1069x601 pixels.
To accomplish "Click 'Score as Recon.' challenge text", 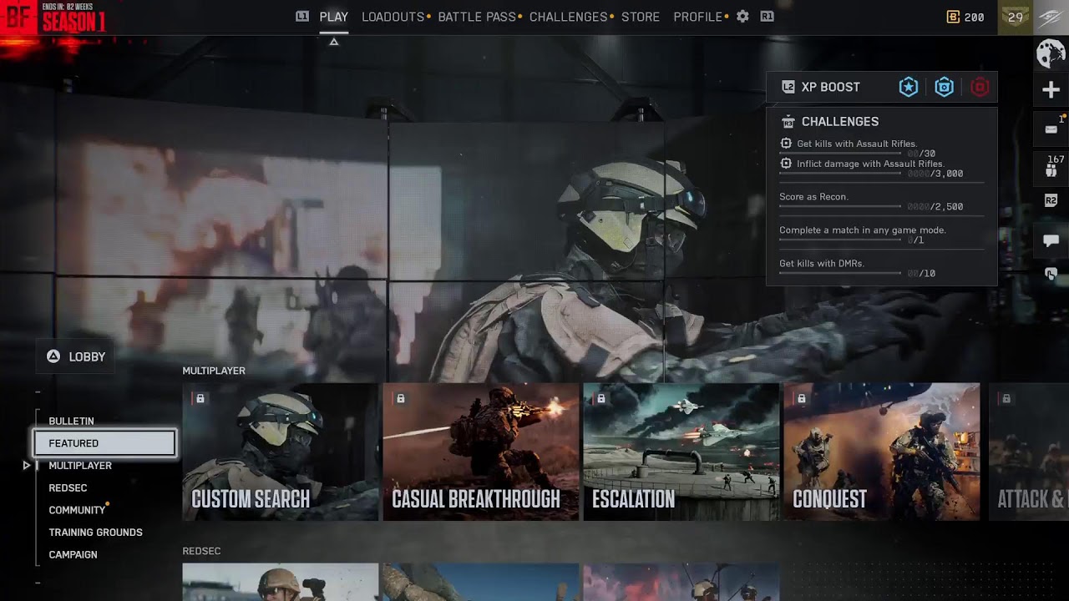I will point(813,197).
